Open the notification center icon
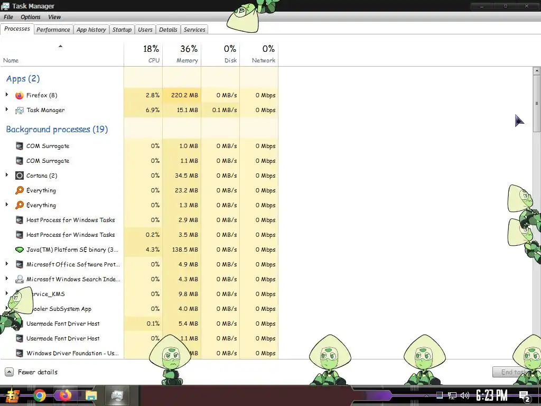The width and height of the screenshot is (541, 406). point(525,396)
